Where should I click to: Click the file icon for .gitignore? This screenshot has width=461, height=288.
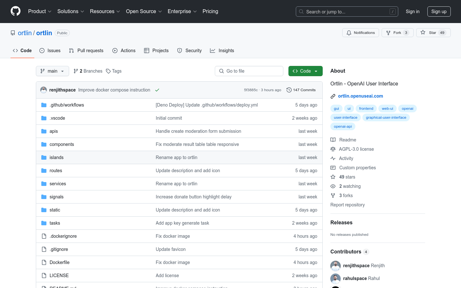[44, 249]
